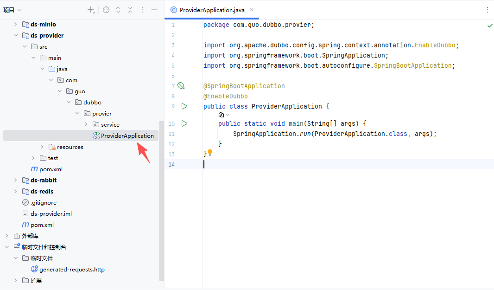Expand the ds-minio module

coord(15,24)
